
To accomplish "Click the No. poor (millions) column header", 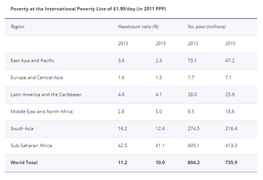I will pyautogui.click(x=206, y=27).
